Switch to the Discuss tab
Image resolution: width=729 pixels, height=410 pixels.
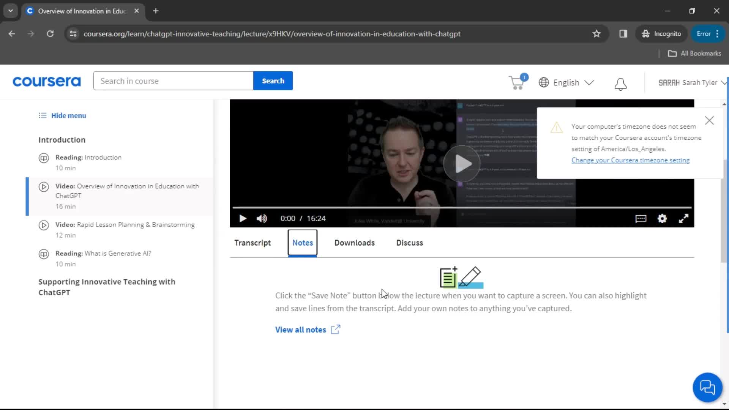pos(410,243)
